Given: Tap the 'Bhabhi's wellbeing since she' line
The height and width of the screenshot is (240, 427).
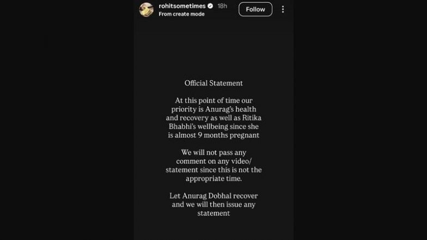Looking at the screenshot, I should pos(213,127).
